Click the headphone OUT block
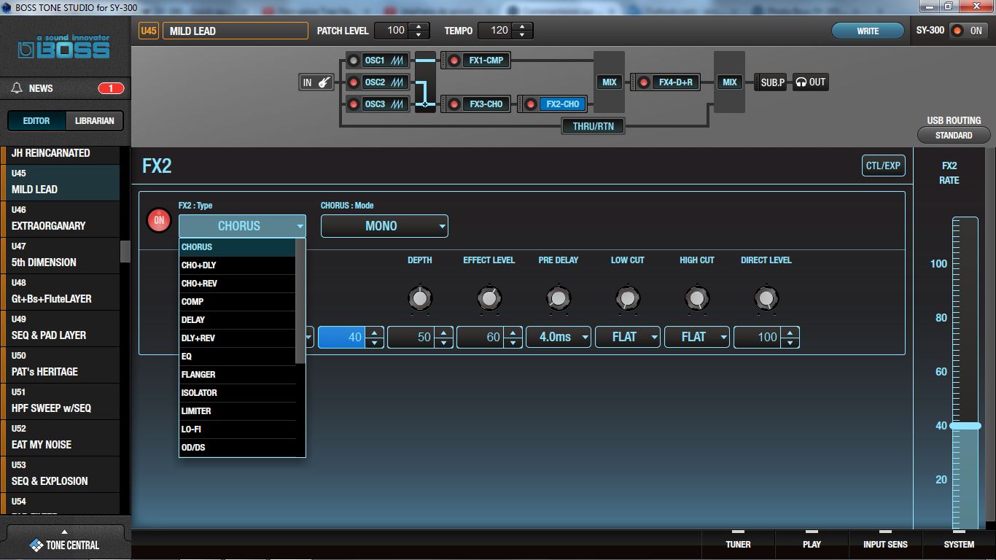The image size is (996, 560). (810, 82)
